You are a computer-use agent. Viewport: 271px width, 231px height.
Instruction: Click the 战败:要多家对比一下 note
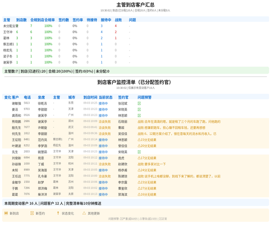pos(152,164)
